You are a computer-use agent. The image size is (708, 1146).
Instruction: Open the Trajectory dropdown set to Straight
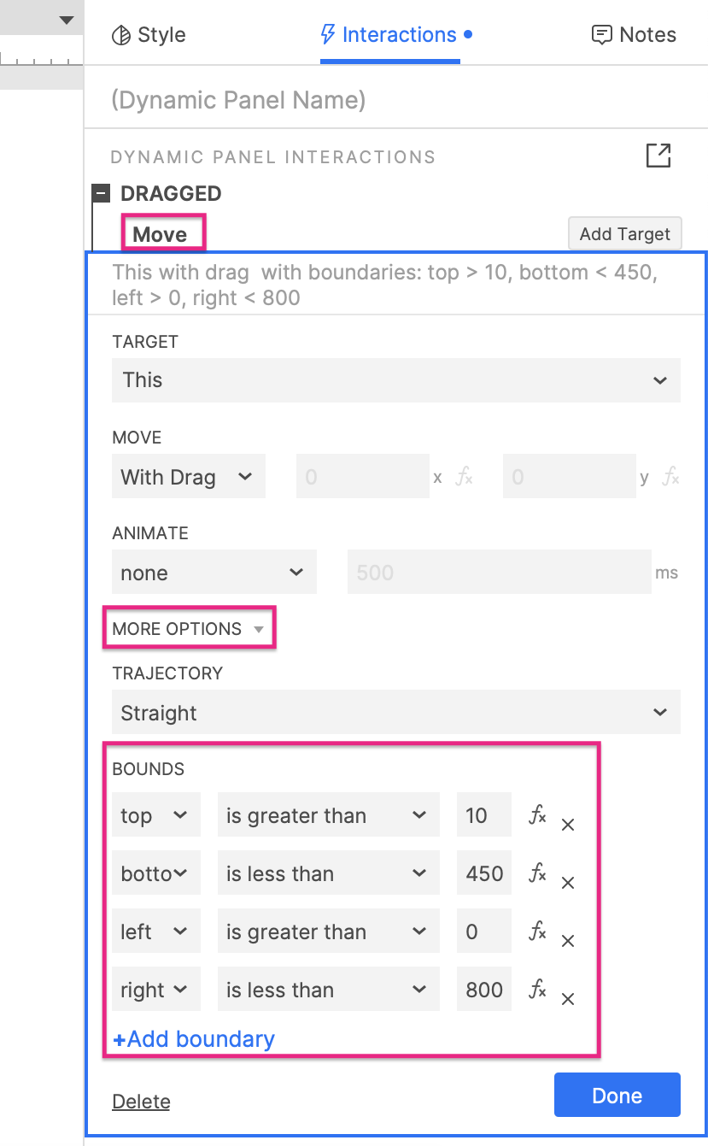(395, 713)
